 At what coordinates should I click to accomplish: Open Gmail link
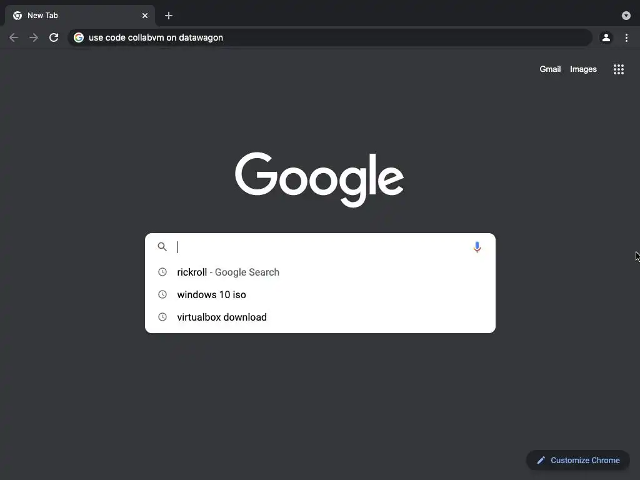[550, 69]
